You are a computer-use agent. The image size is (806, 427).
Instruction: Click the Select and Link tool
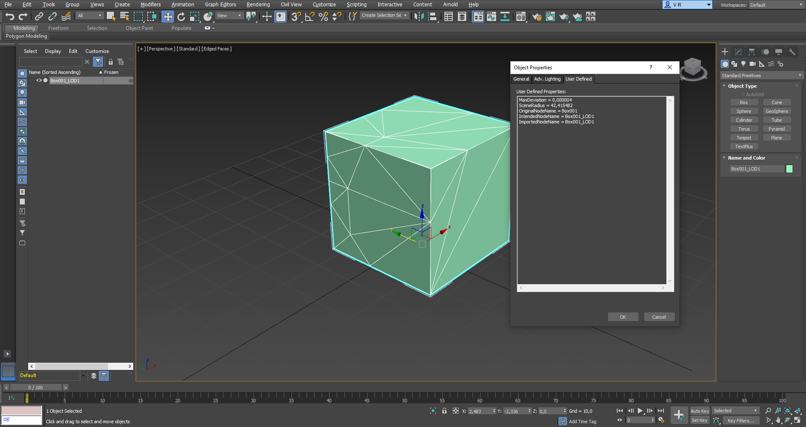[39, 16]
